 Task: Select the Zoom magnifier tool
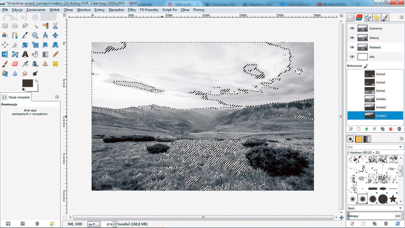coord(35,35)
